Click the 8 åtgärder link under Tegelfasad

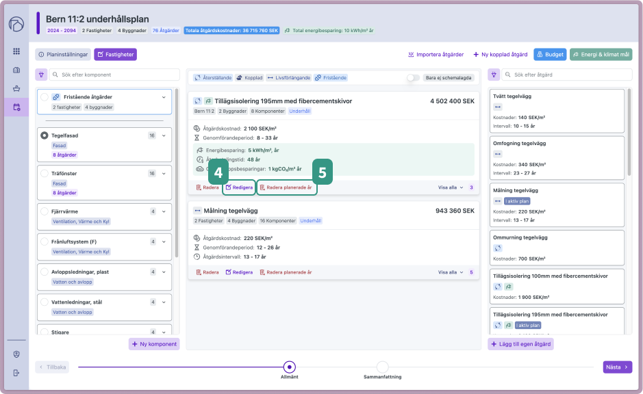click(x=64, y=155)
